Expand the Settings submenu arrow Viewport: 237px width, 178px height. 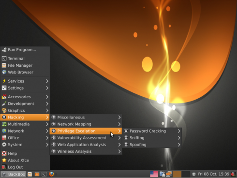[x=47, y=88]
